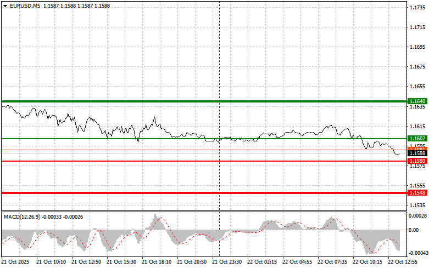Select the MACD signal value -0.00026 text
The height and width of the screenshot is (268, 429).
(73, 217)
